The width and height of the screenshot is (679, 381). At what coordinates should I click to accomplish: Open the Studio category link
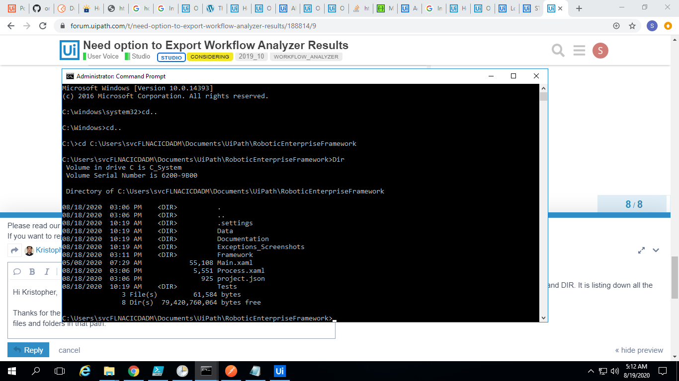pyautogui.click(x=138, y=57)
